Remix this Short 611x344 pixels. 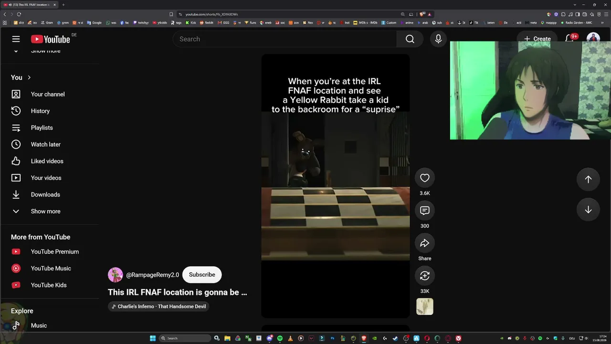[x=425, y=276]
